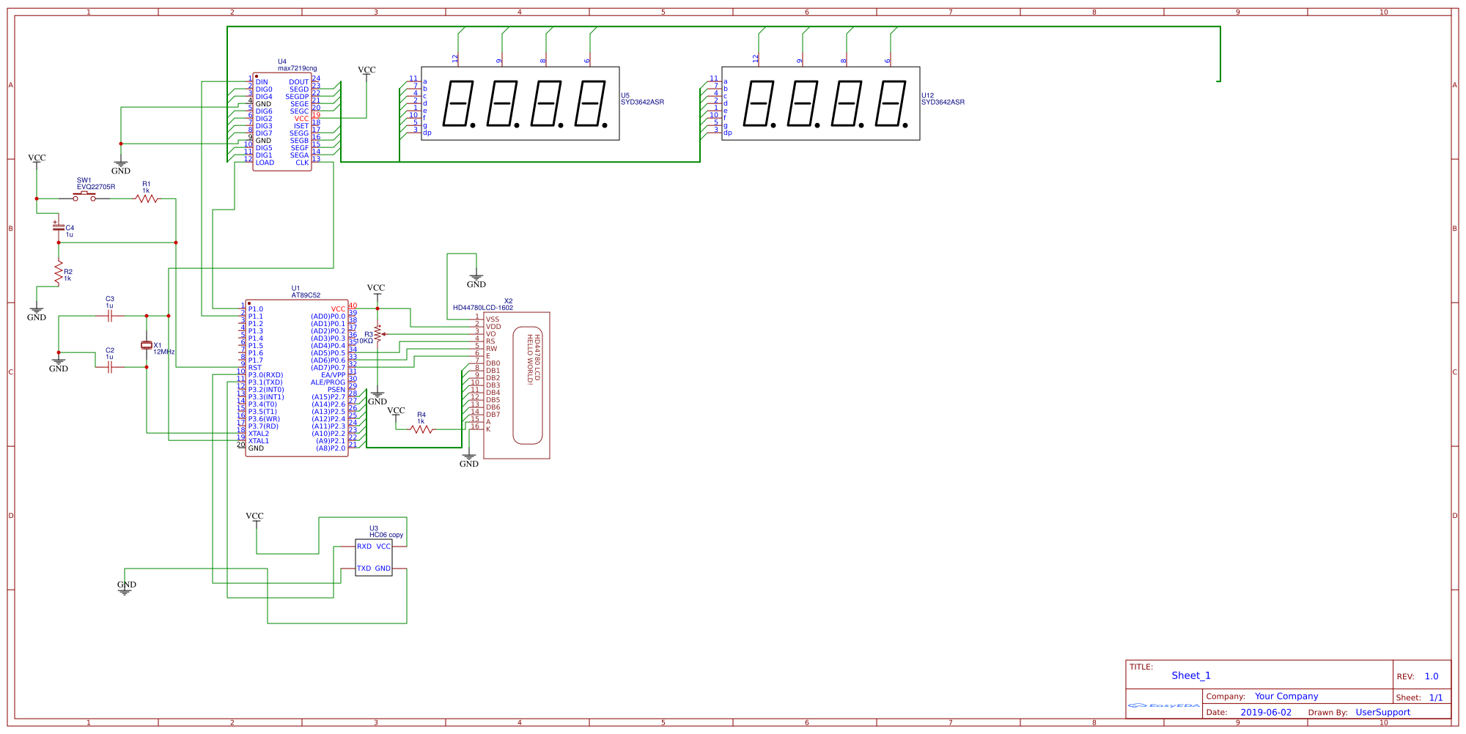This screenshot has height=734, width=1466.
Task: Click the R1 1k resistor symbol
Action: coord(147,199)
